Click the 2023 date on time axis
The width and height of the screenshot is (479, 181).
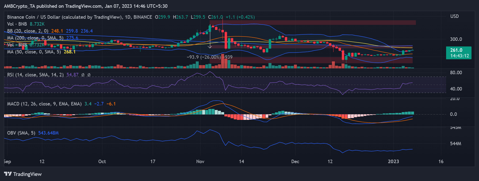(x=393, y=162)
